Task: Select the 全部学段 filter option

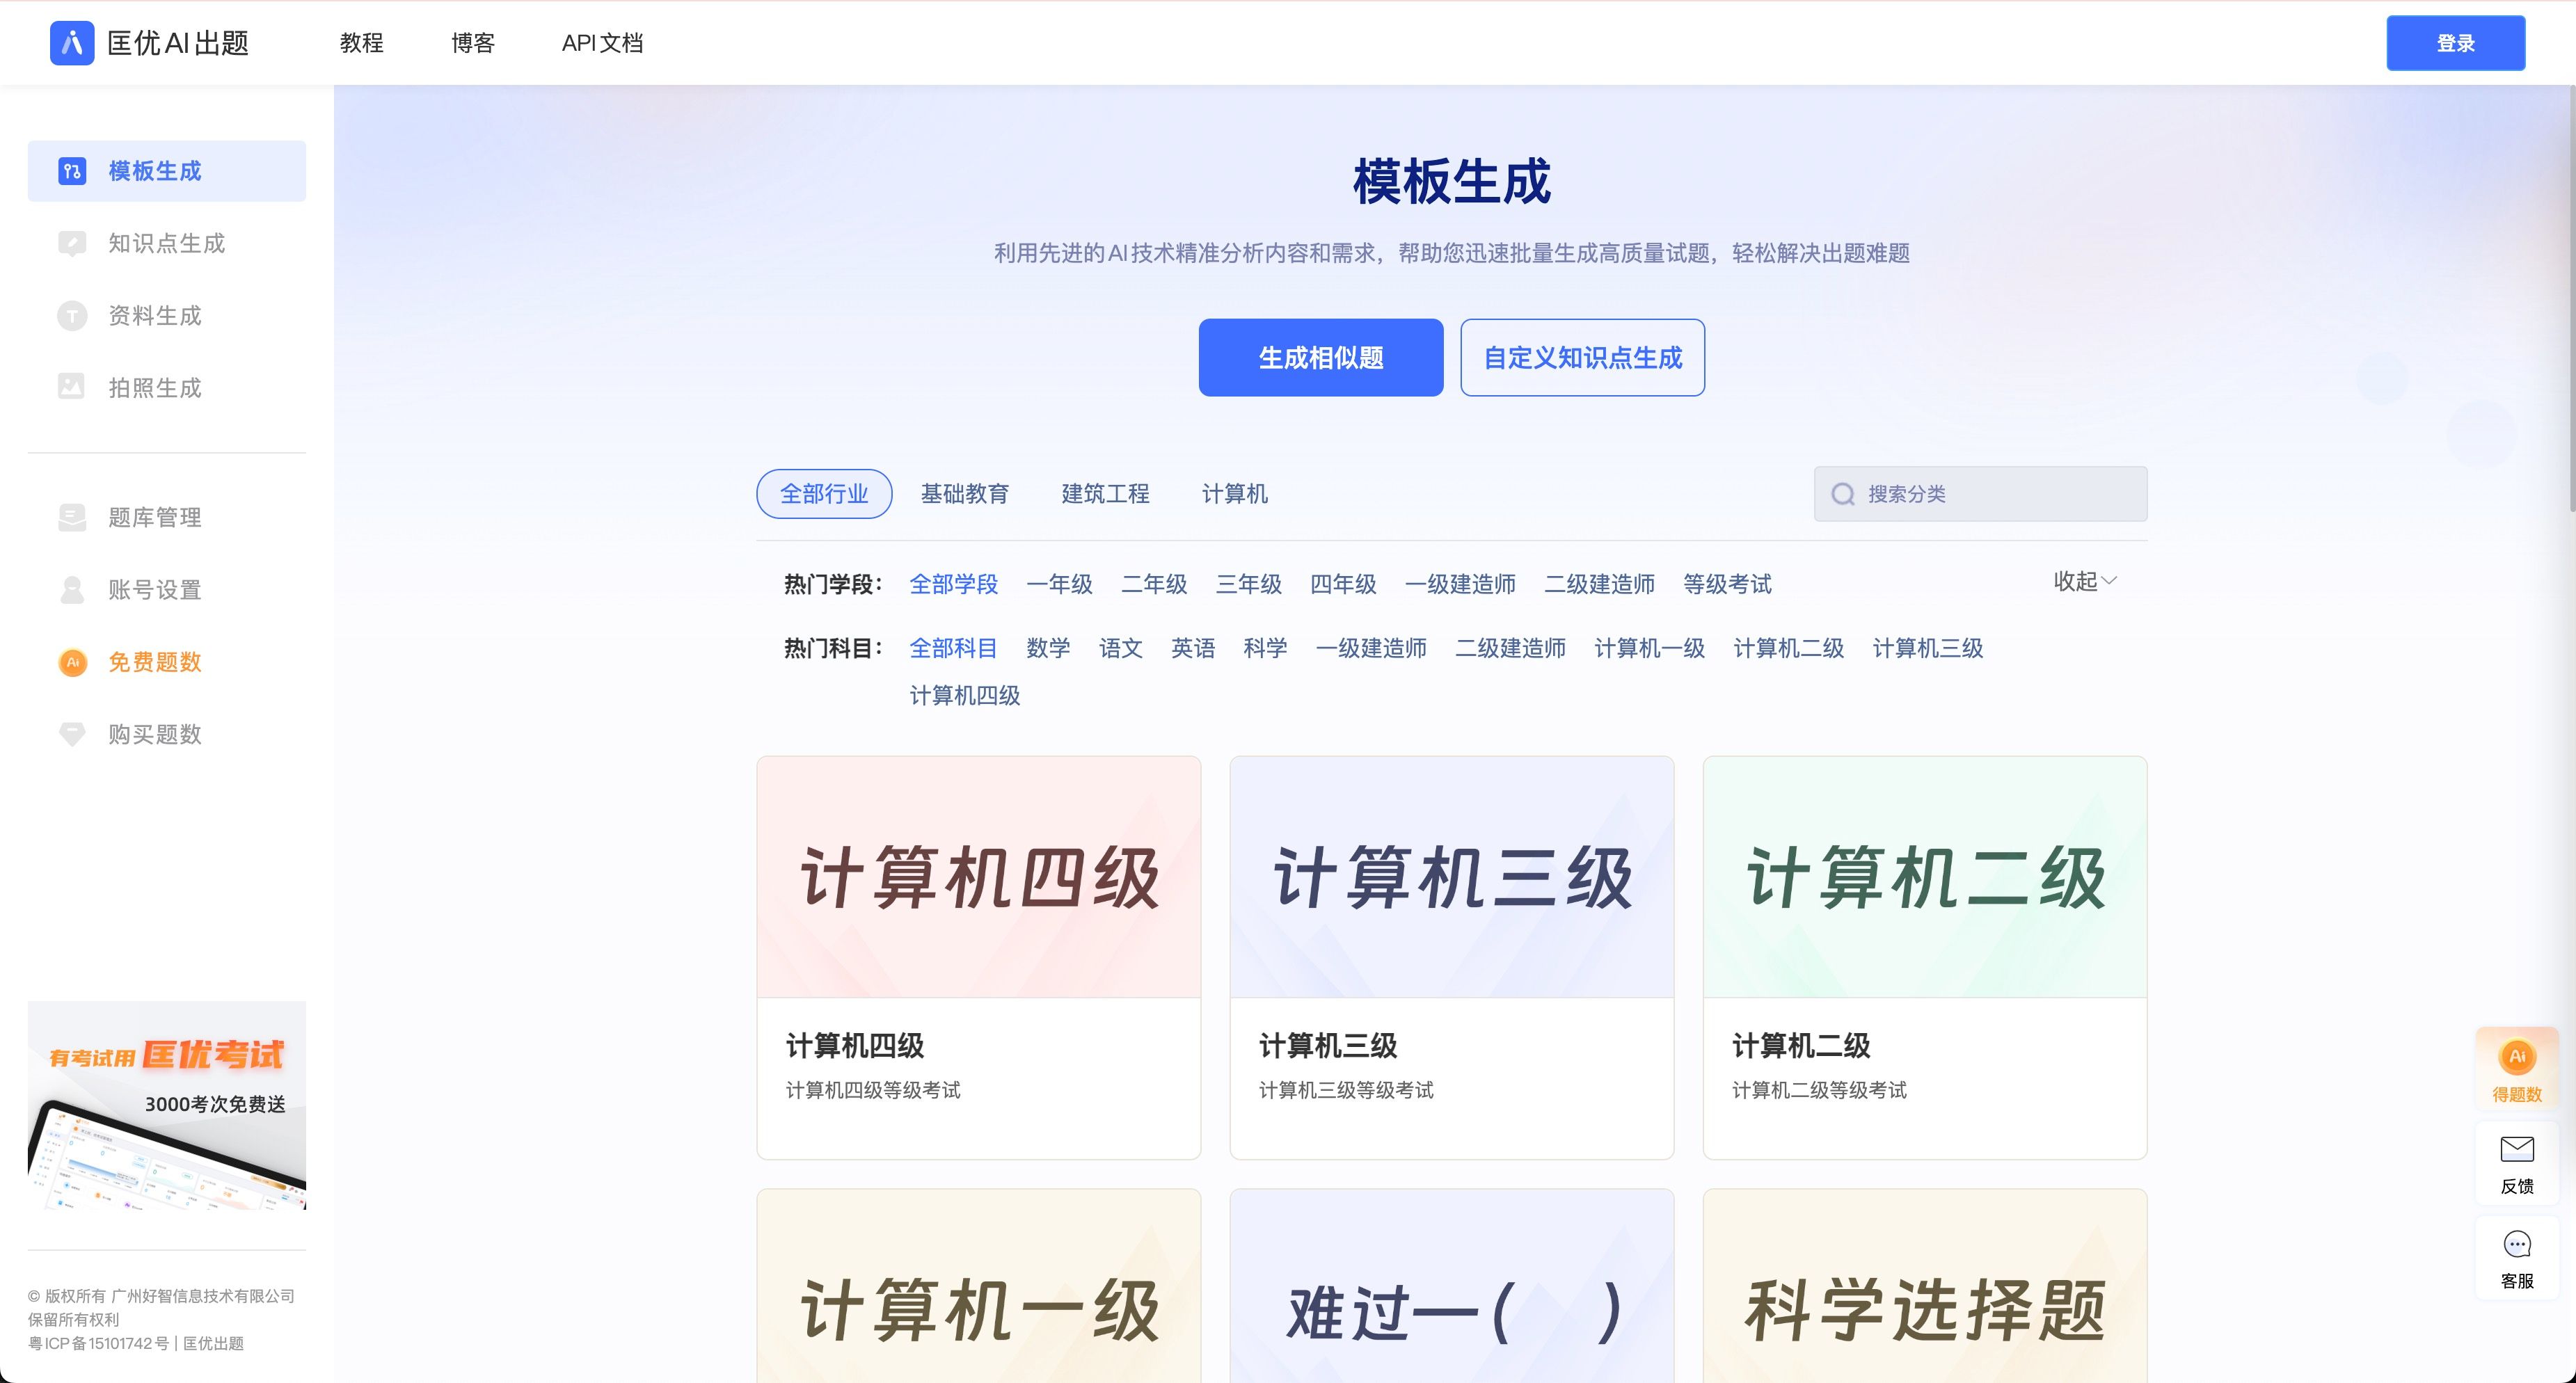Action: pos(953,584)
